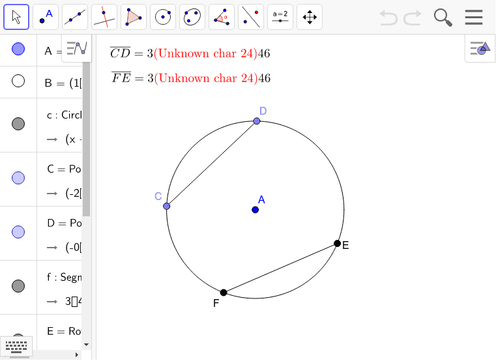The height and width of the screenshot is (361, 496).
Task: Expand the Algebra view style bar
Action: point(76,49)
